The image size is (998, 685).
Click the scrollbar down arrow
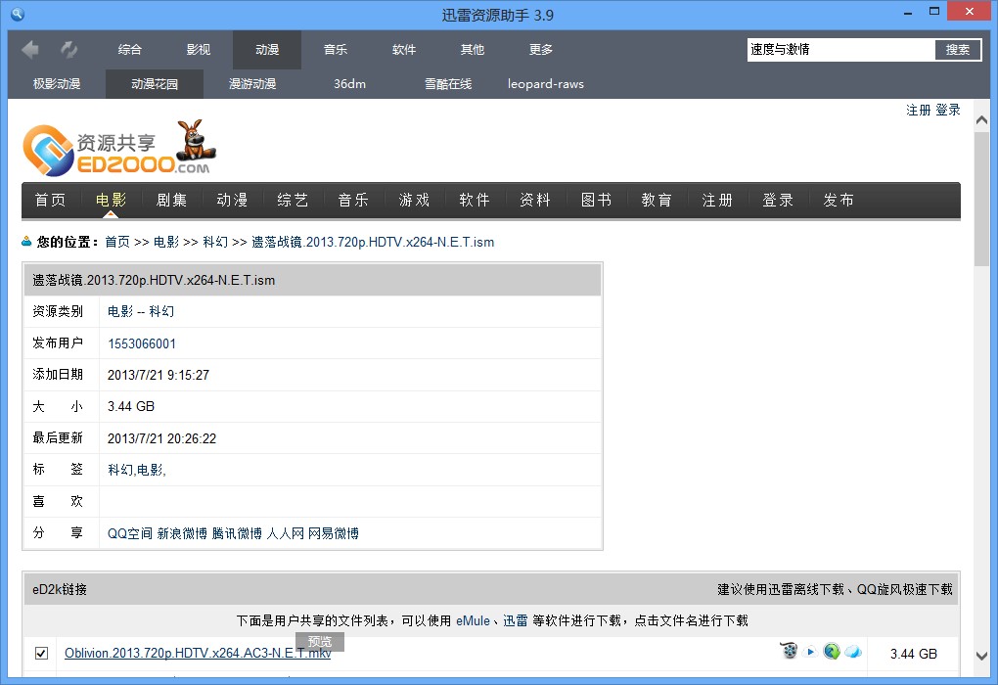coord(981,656)
